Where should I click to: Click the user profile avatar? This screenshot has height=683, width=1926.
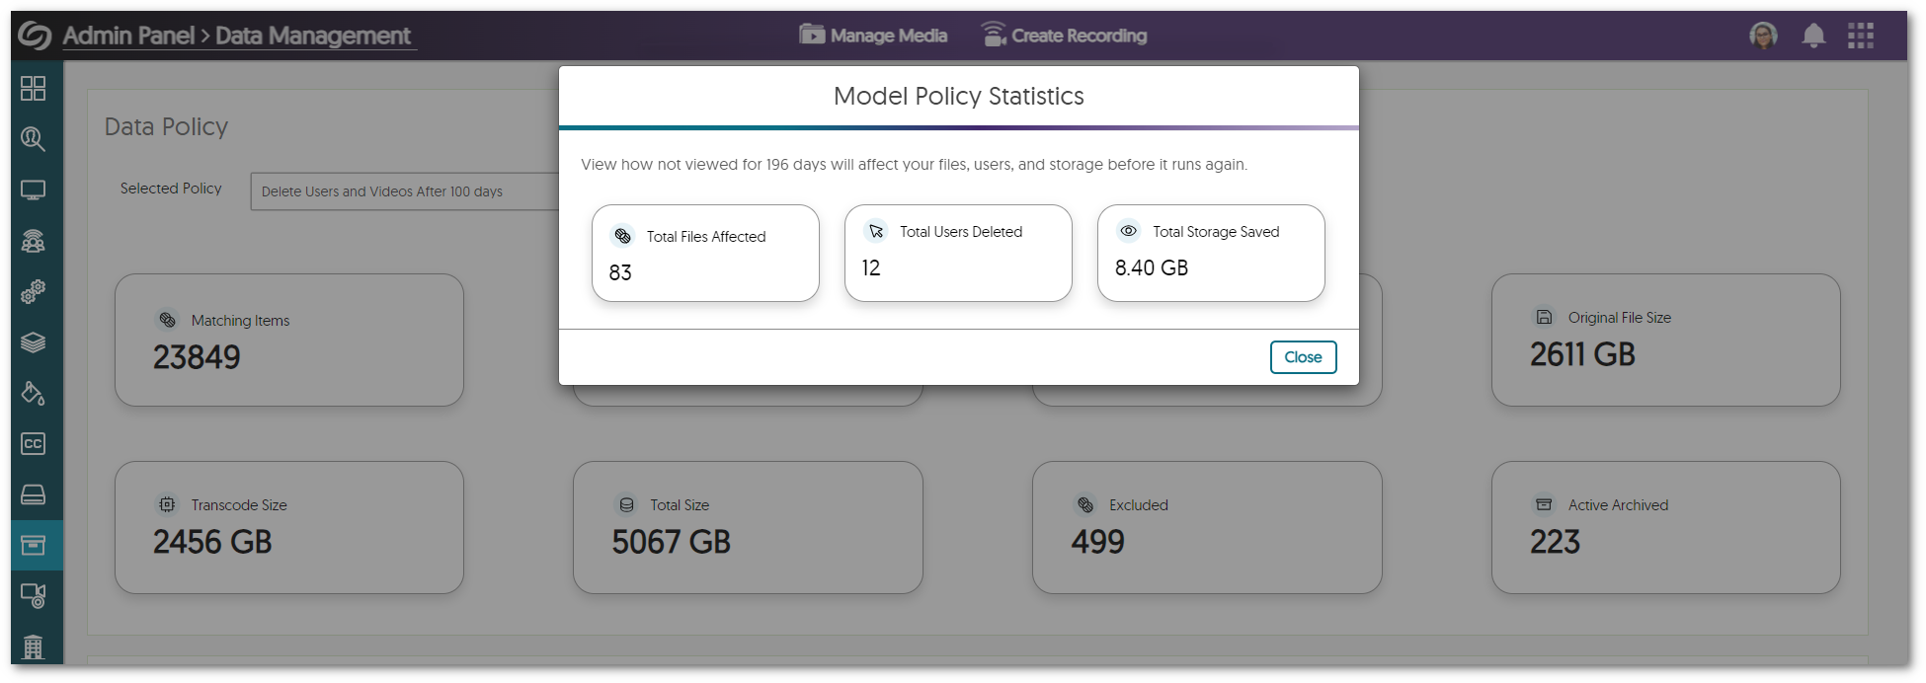pos(1763,35)
